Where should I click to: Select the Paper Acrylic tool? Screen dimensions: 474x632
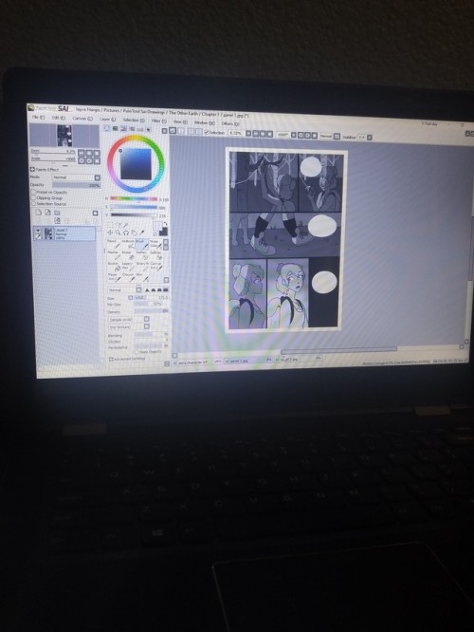click(114, 277)
